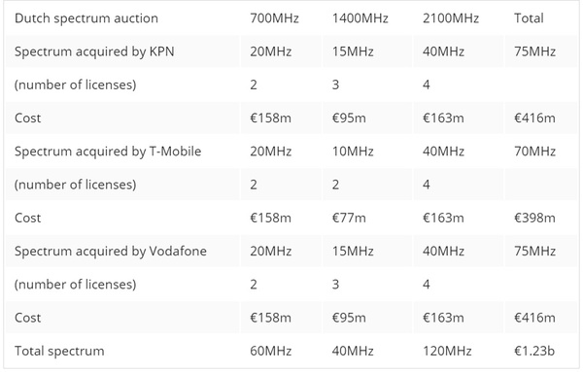The height and width of the screenshot is (372, 583).
Task: Select KPN's €95m 1400MHz cost cell
Action: (x=349, y=118)
